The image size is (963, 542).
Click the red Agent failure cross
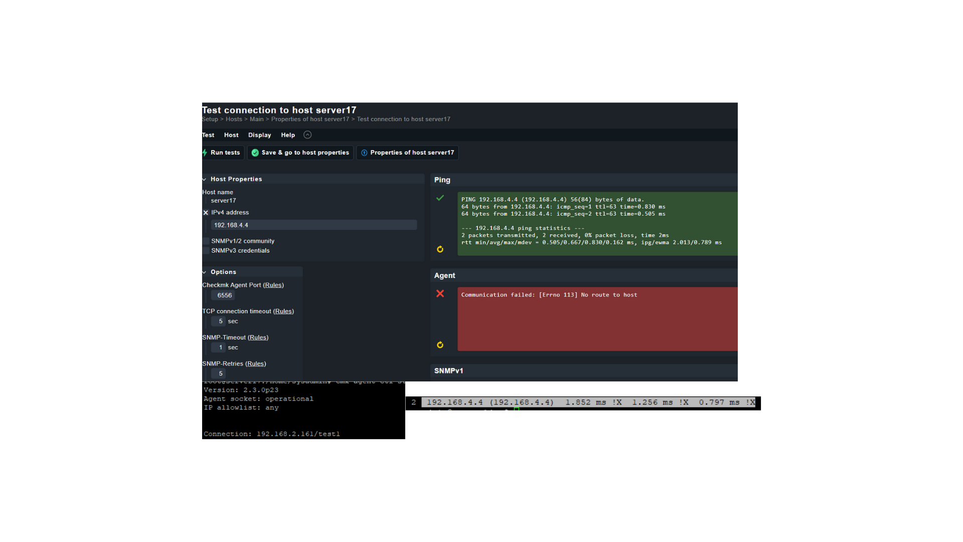click(x=440, y=294)
